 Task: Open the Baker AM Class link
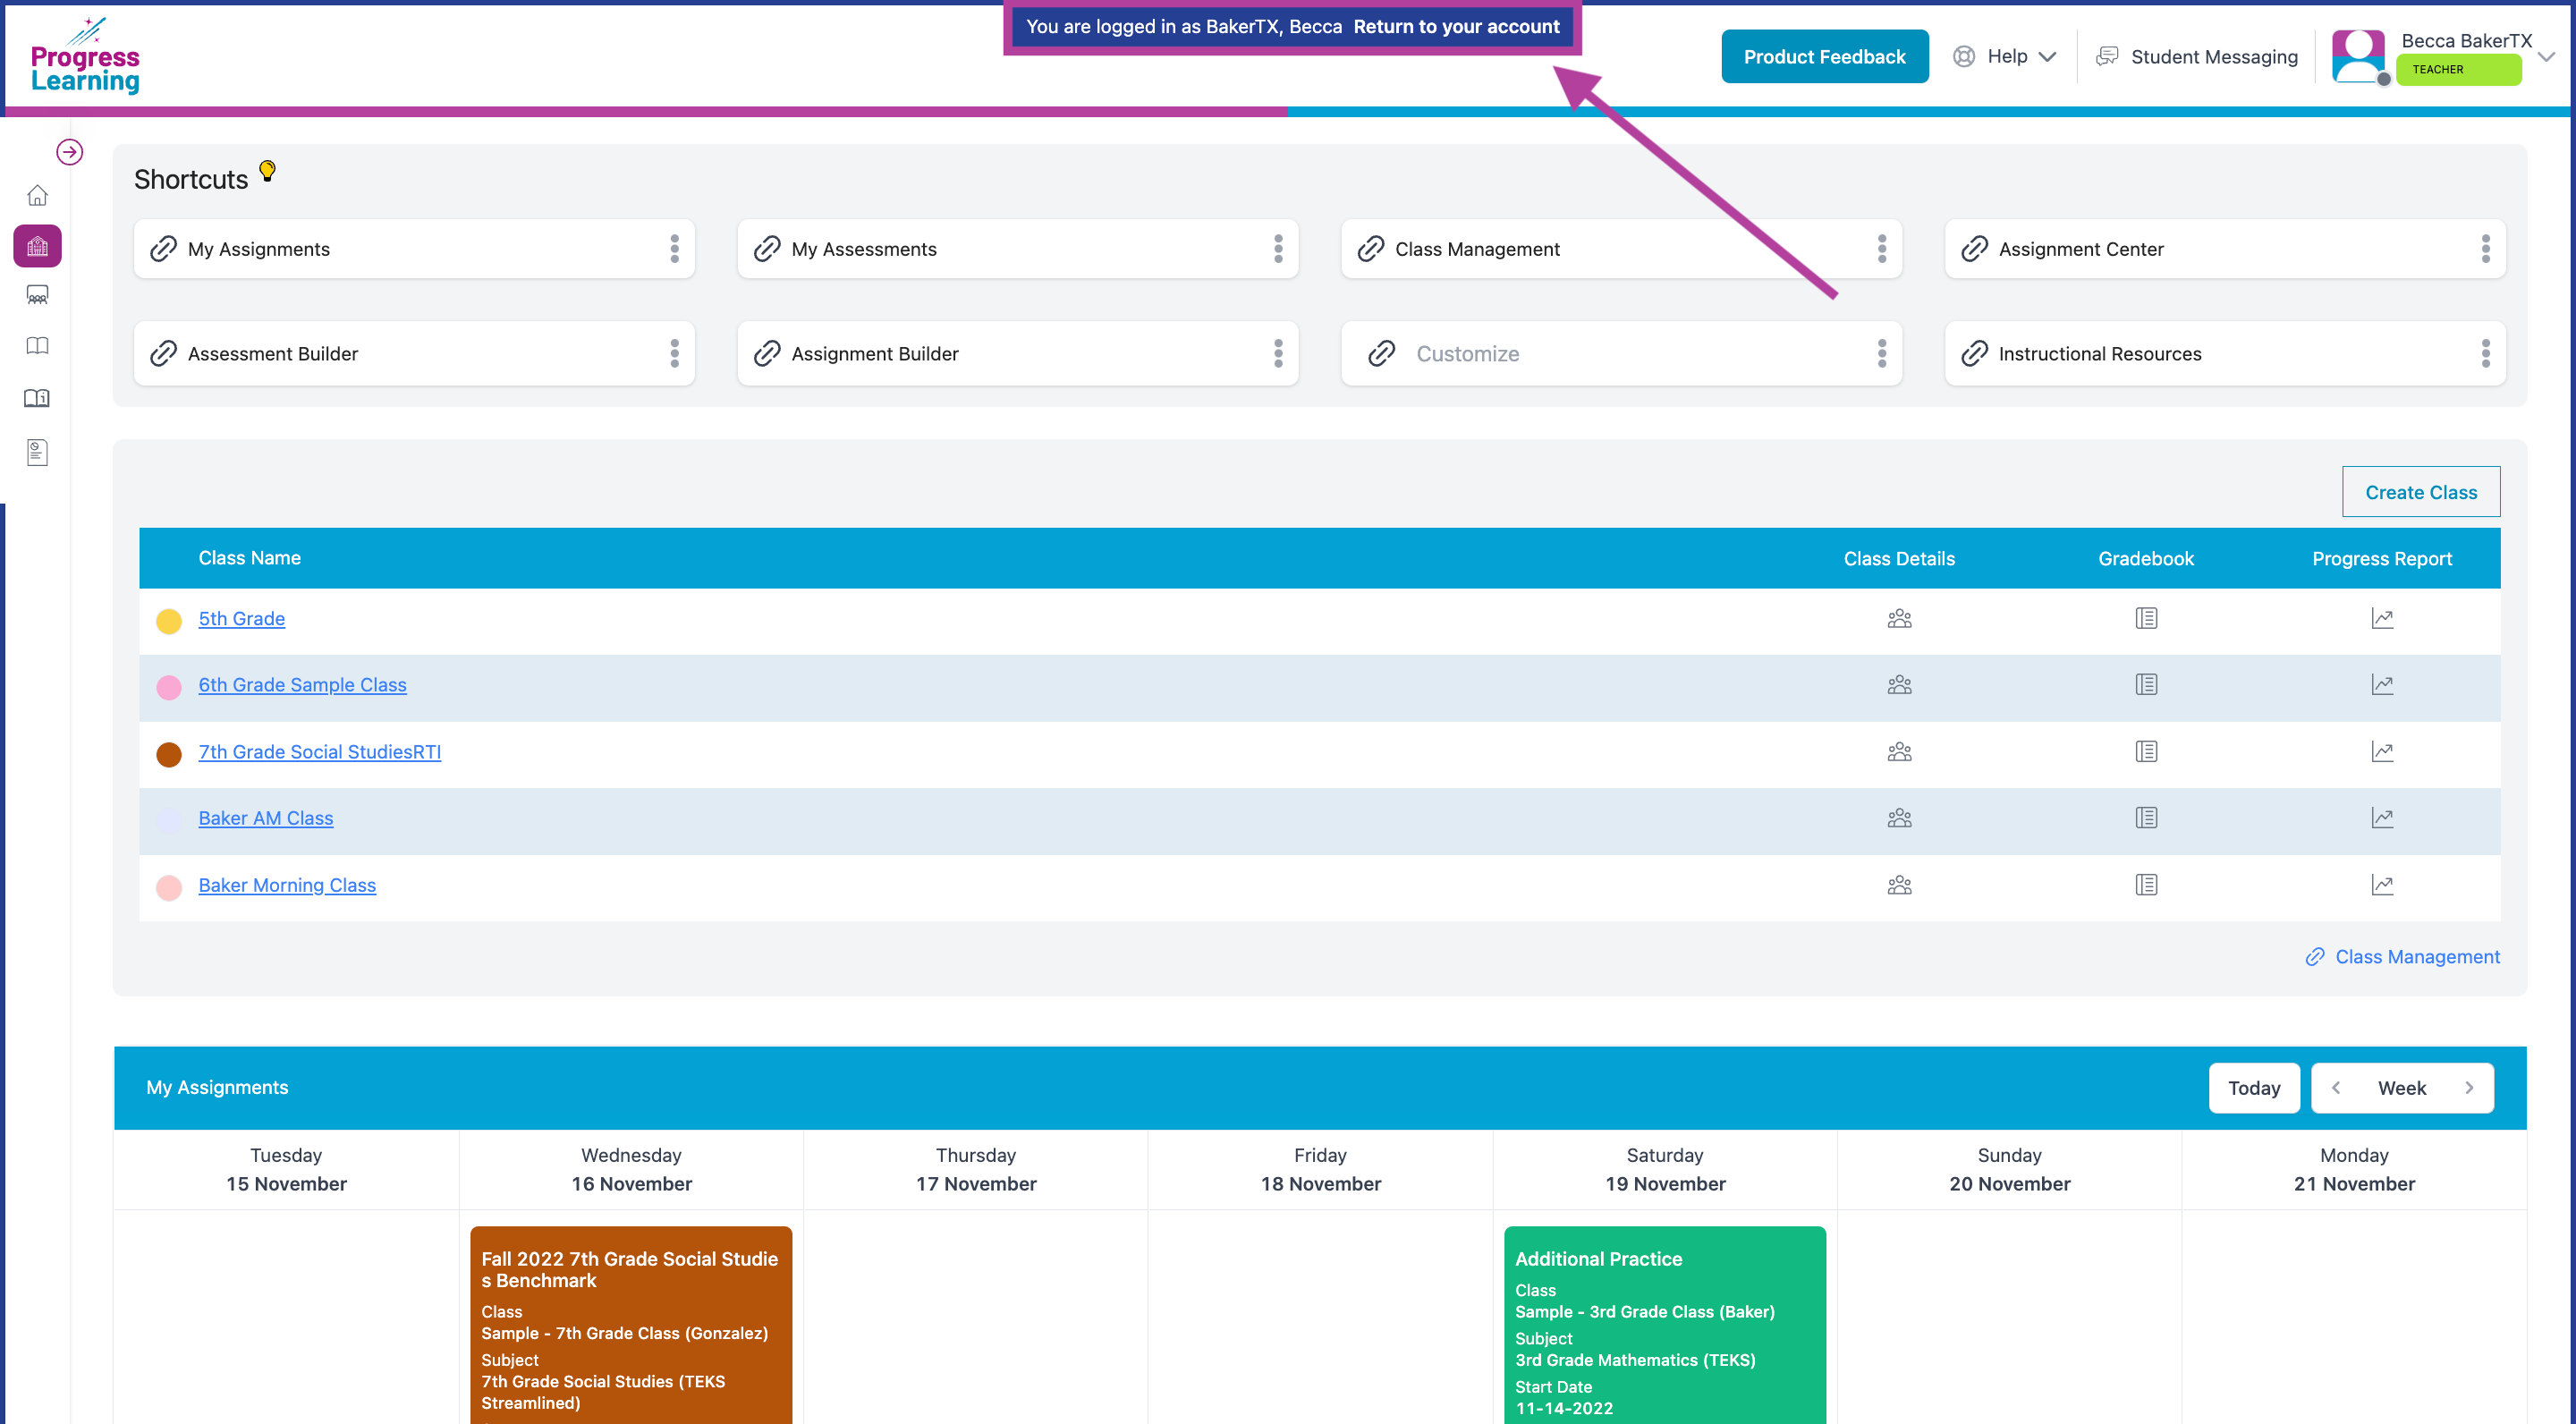(x=265, y=818)
